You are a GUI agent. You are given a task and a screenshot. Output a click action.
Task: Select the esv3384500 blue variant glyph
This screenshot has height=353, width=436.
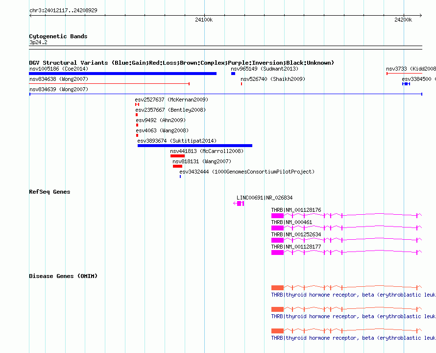(406, 84)
